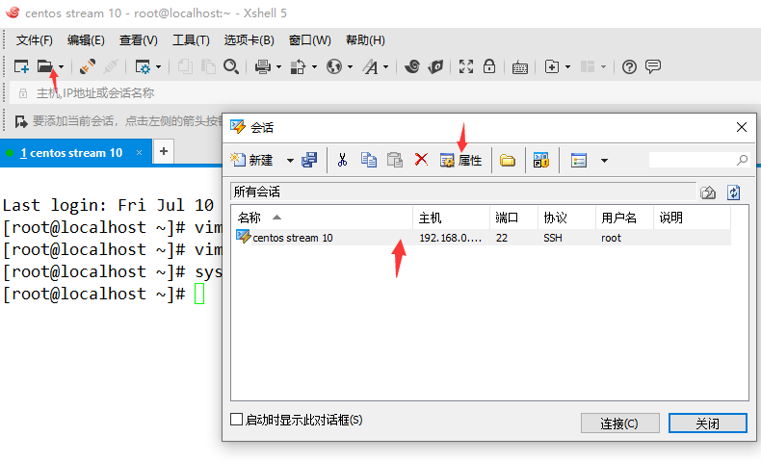Sort by 协议 column header
This screenshot has height=462, width=761.
pyautogui.click(x=566, y=218)
